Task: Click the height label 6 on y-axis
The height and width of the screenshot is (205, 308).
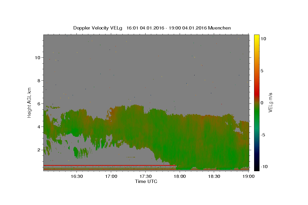Action: (x=38, y=104)
